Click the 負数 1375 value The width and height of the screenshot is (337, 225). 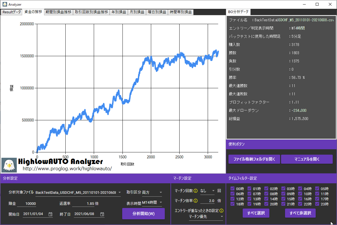(x=295, y=61)
